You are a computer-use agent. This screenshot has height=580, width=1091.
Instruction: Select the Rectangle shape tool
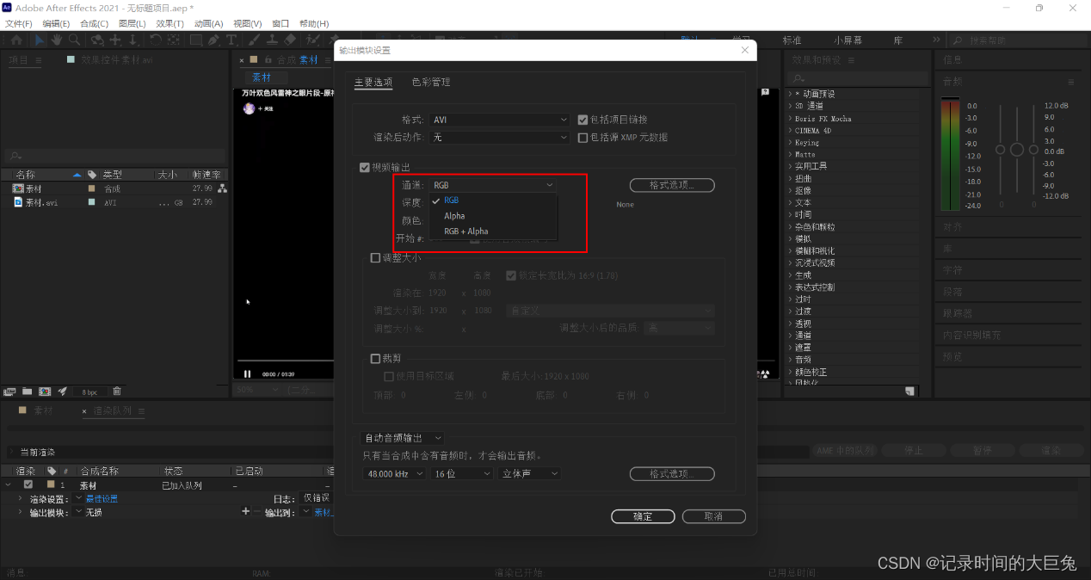coord(196,40)
